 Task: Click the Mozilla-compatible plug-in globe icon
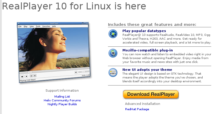click(113, 53)
